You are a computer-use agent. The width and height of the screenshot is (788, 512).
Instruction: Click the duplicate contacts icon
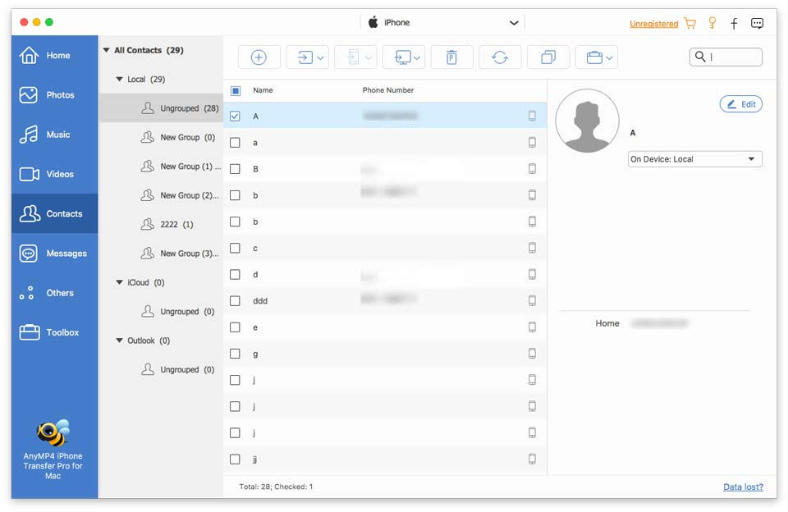click(x=548, y=57)
